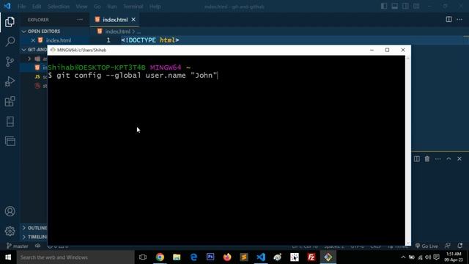Open the volume control in system tray
The height and width of the screenshot is (264, 469).
(428, 257)
